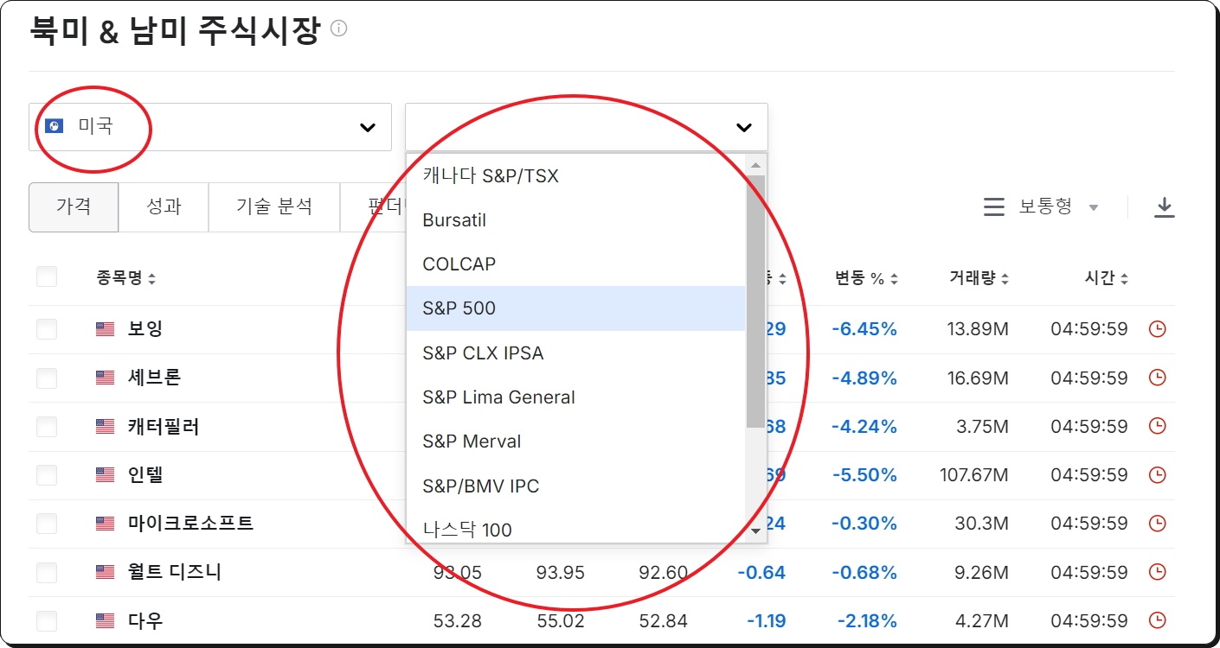Open the 셰브론 stock link

coord(154,378)
